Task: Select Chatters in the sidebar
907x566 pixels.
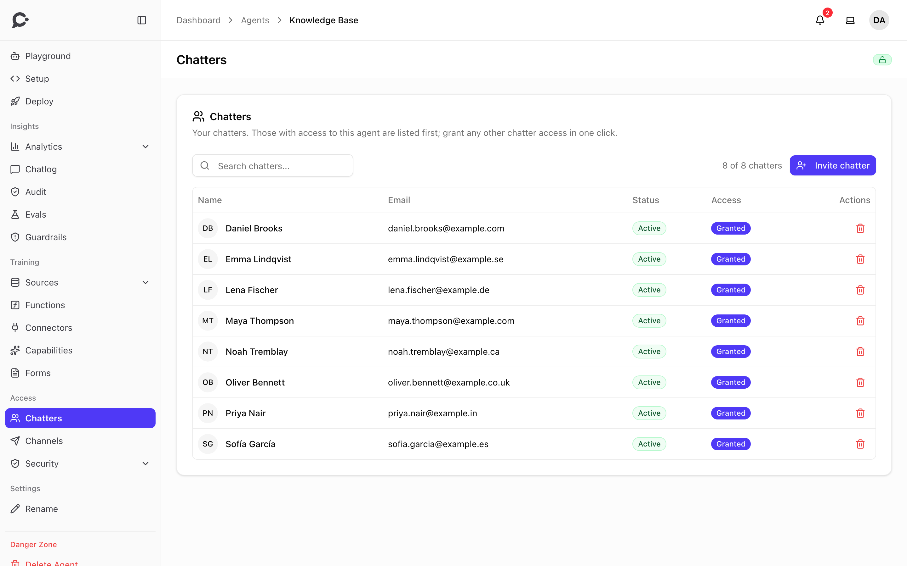Action: pyautogui.click(x=80, y=418)
